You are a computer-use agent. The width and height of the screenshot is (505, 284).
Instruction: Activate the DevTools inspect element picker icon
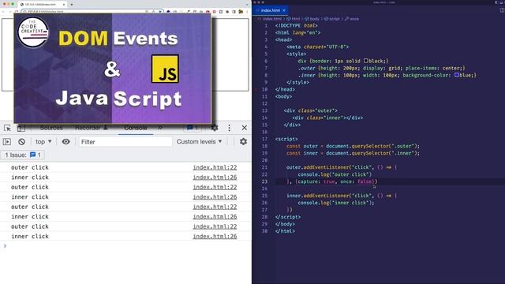[x=7, y=128]
